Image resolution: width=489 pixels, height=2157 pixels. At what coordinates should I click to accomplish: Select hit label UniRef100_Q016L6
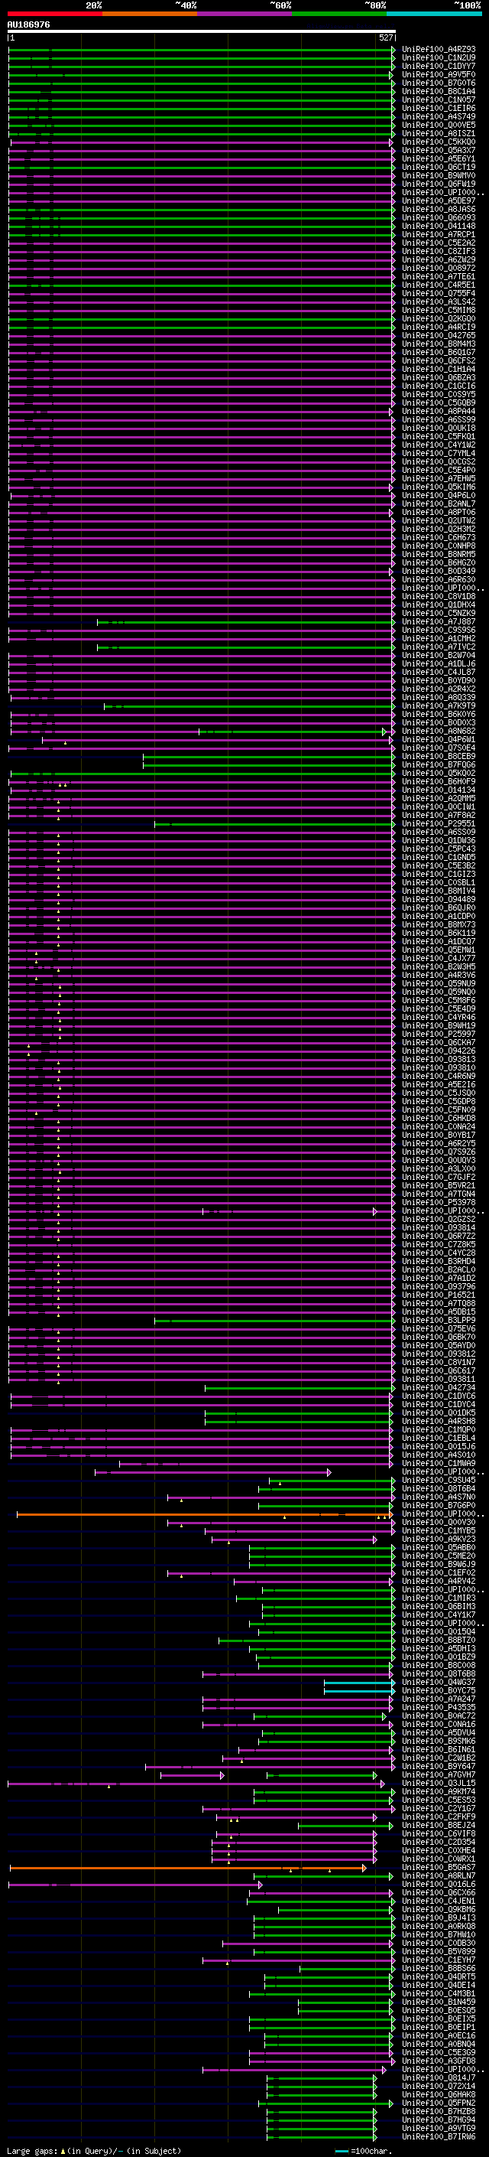(438, 1884)
